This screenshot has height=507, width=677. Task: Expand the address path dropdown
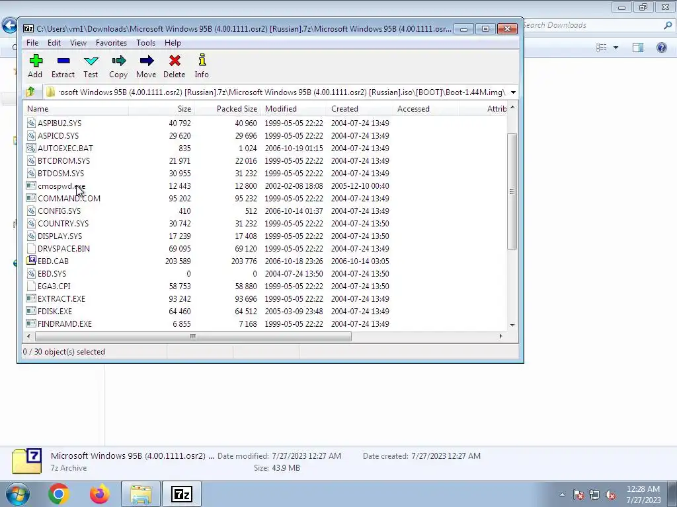[513, 92]
